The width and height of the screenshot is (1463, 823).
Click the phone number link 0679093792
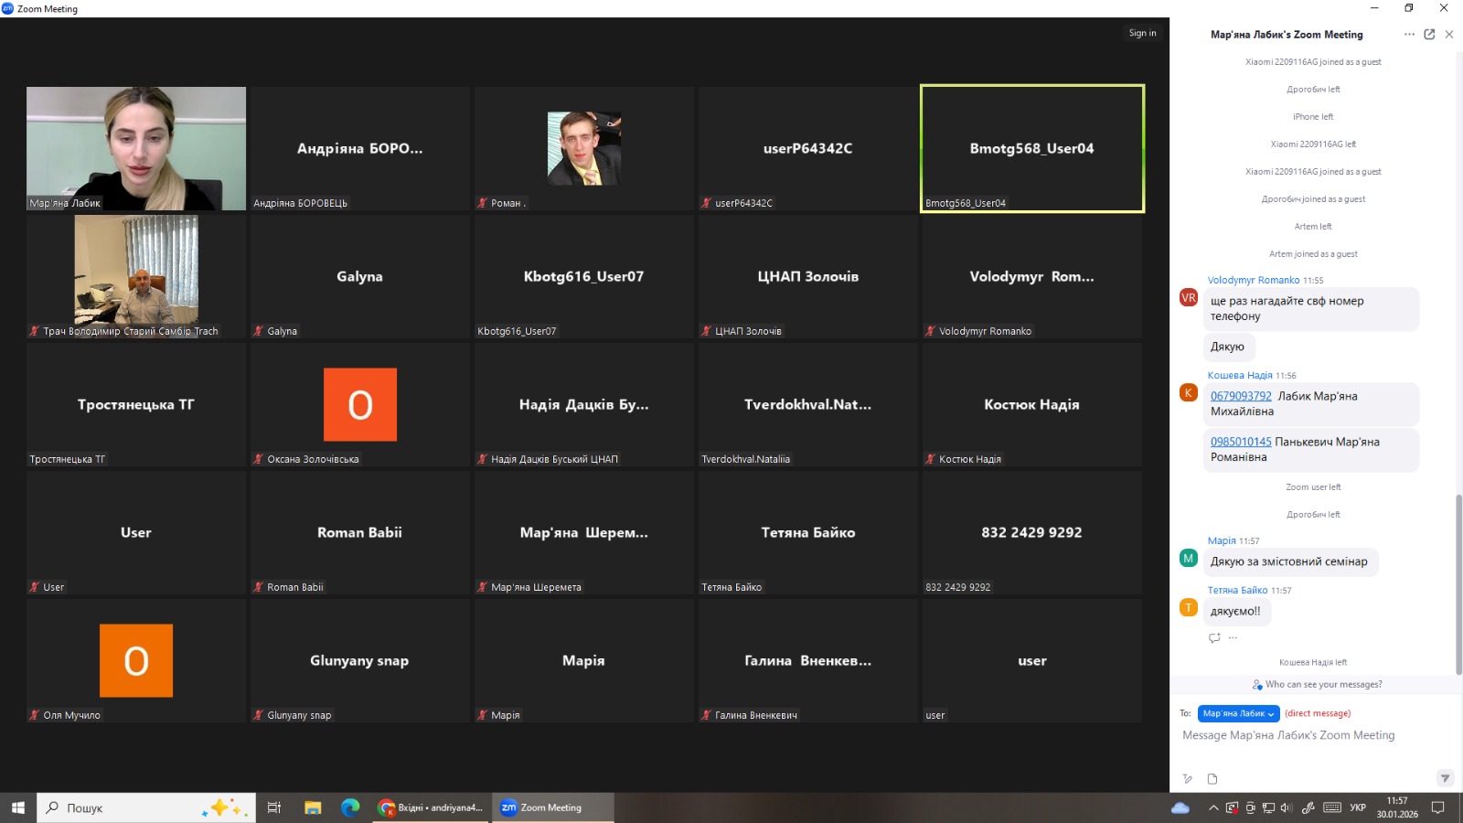pyautogui.click(x=1241, y=396)
